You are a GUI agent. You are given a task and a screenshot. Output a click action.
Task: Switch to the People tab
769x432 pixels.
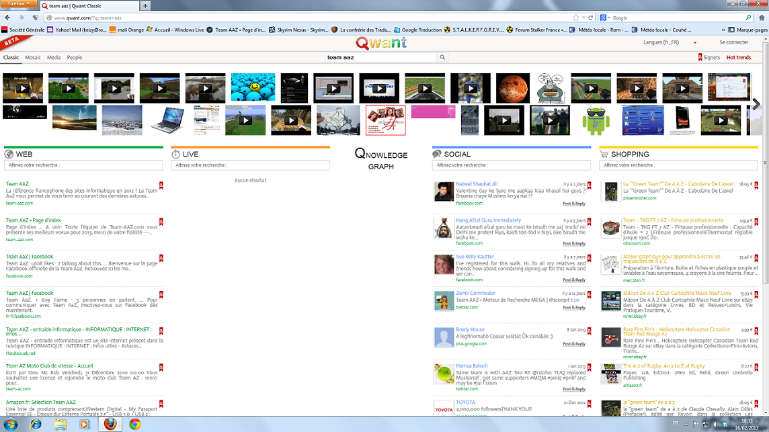[75, 58]
